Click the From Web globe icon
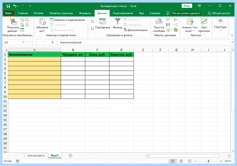Viewport: 237px width, 166px height. pyautogui.click(x=22, y=25)
